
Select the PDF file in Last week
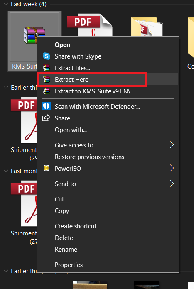click(90, 25)
